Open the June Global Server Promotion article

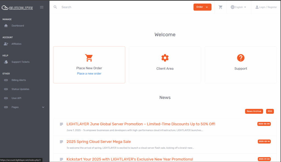pyautogui.click(x=141, y=124)
